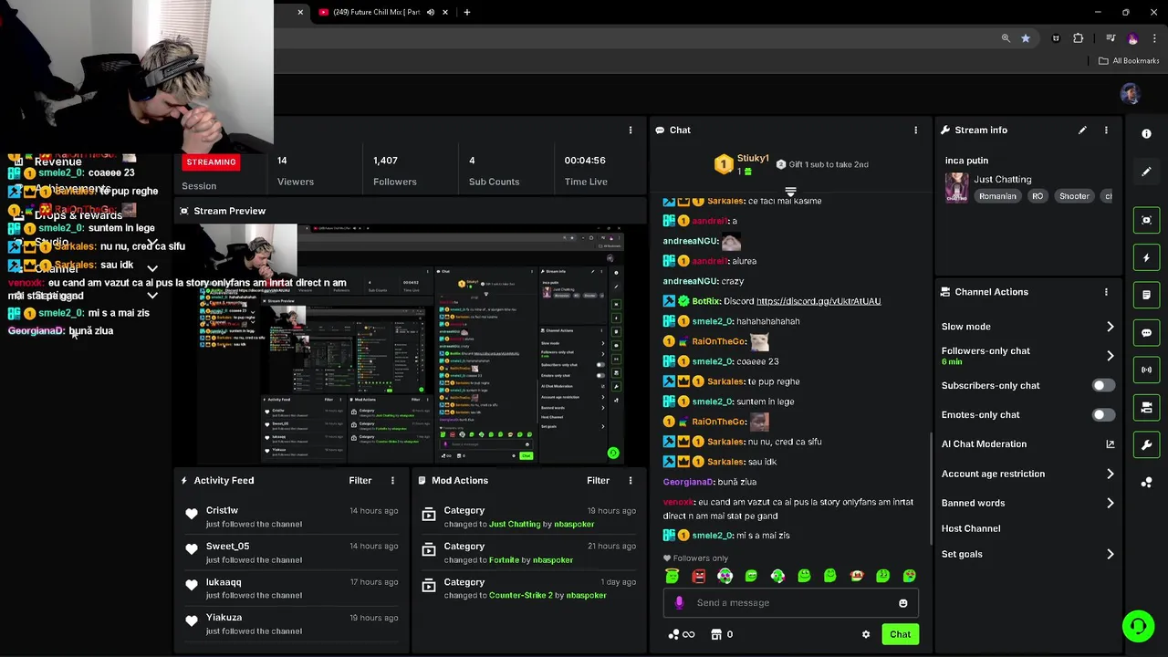Screen dimensions: 1168x657
Task: Click the pencil edit icon in right sidebar
Action: (1146, 172)
